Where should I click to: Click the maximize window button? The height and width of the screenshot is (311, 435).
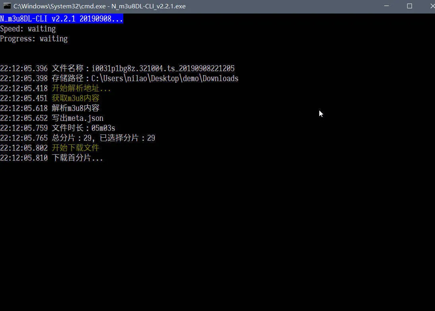pos(410,6)
